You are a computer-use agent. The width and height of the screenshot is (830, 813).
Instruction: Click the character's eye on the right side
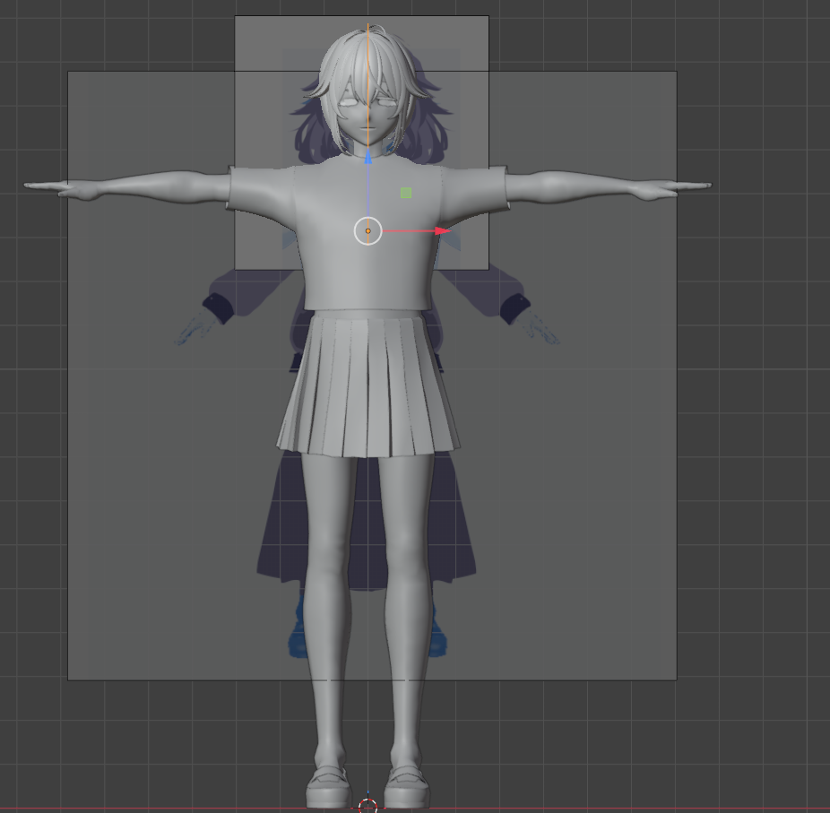pyautogui.click(x=386, y=101)
